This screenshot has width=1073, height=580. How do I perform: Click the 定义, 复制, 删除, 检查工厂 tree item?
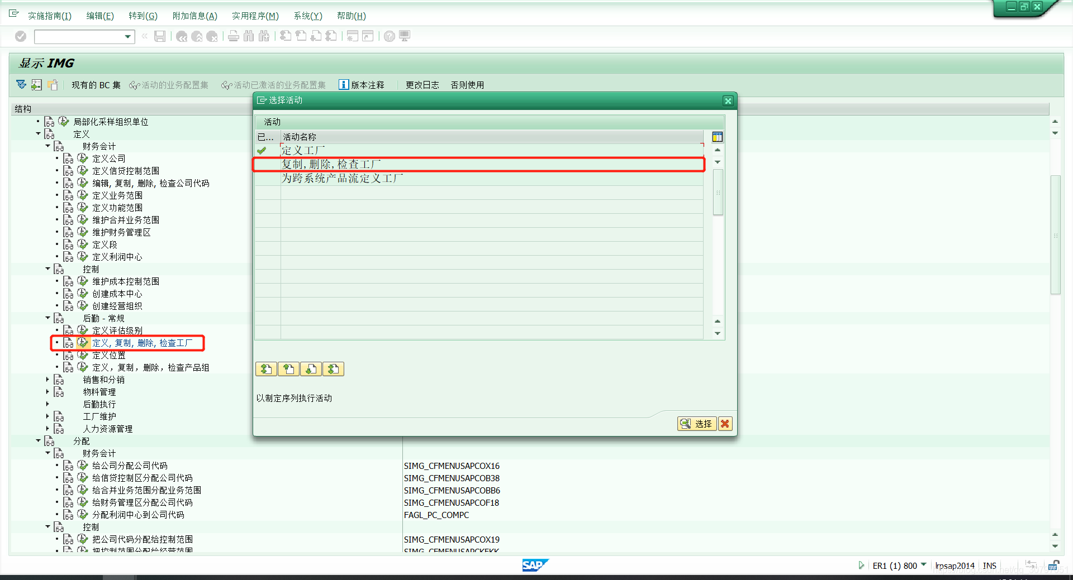143,343
